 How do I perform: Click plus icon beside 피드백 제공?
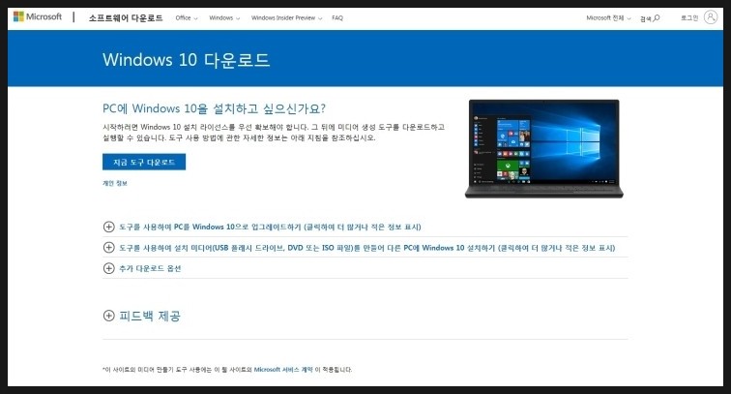(x=108, y=316)
